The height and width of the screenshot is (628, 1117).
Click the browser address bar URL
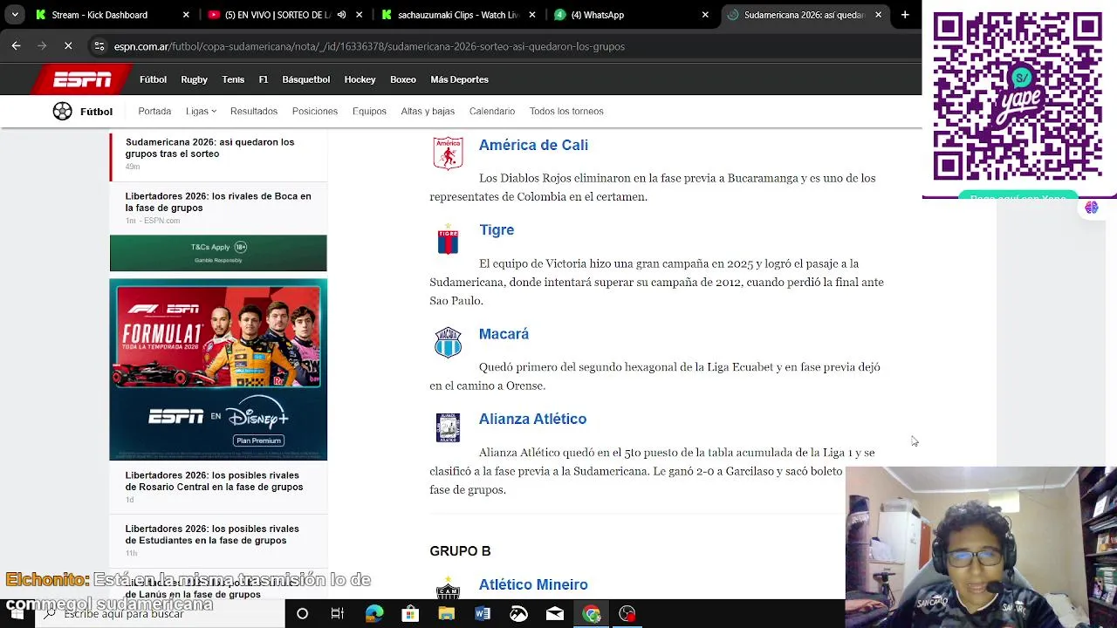point(369,46)
